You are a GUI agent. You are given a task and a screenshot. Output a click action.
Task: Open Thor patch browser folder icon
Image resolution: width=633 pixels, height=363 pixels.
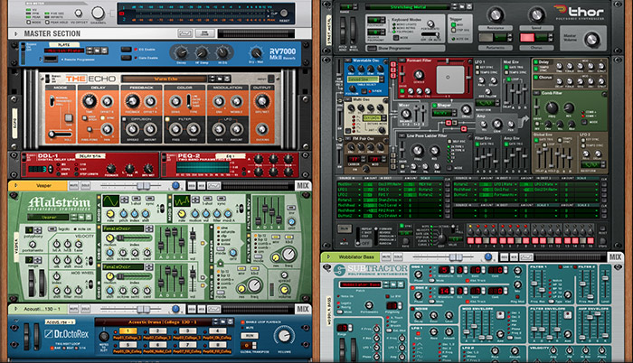(462, 6)
